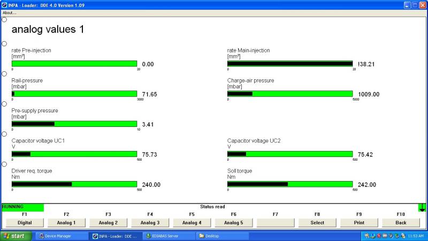Select the radio circle beside Rail-pressure
Viewport: 428px width, 241px height.
(x=4, y=74)
